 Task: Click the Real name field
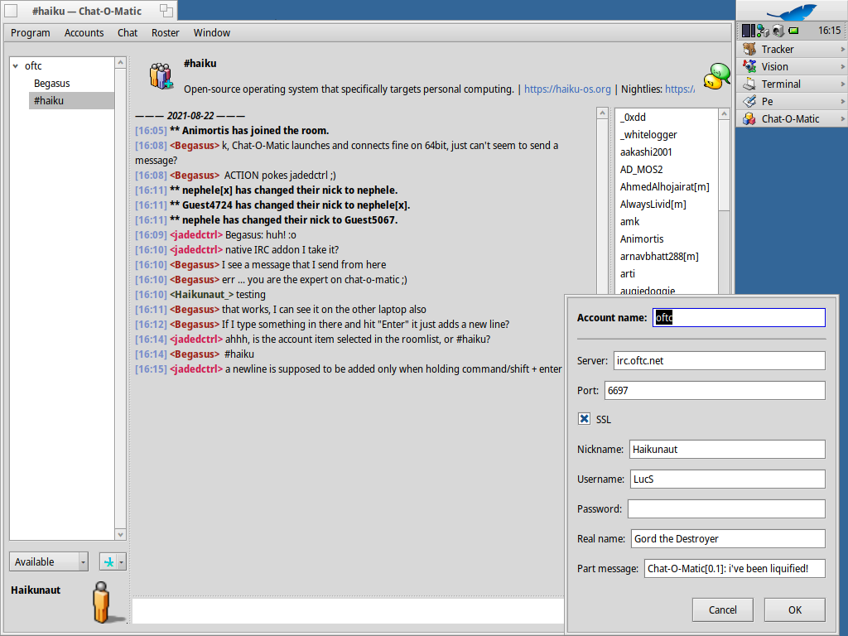729,538
